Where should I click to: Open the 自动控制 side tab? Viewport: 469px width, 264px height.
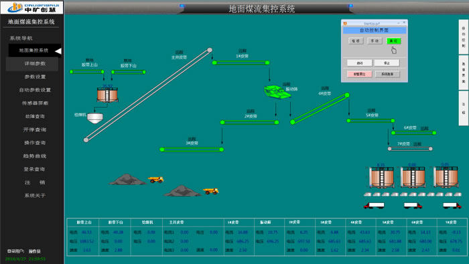click(x=464, y=37)
